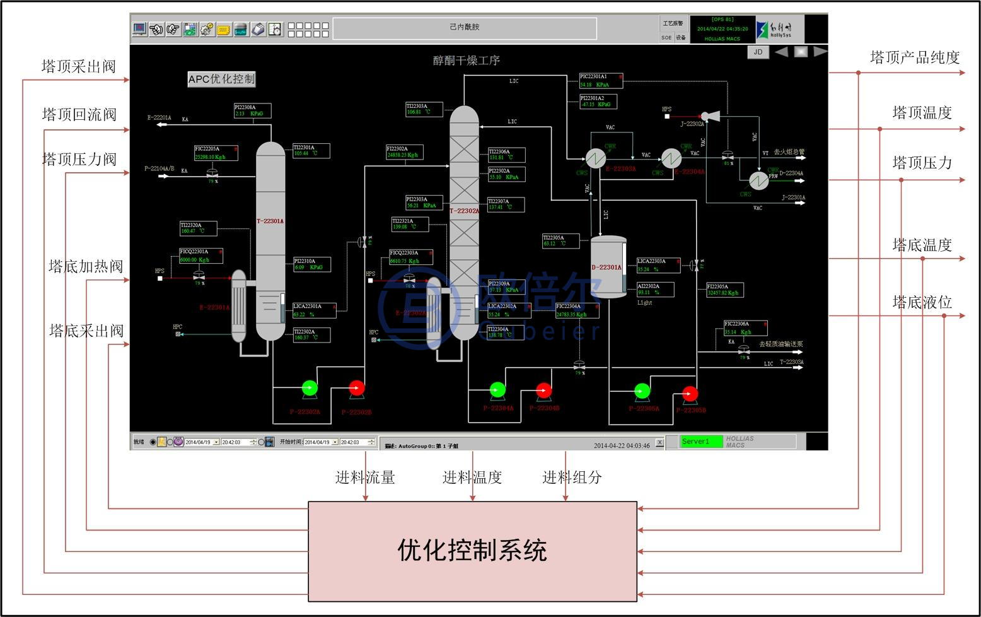This screenshot has height=617, width=981.
Task: Open the SOE tab
Action: coord(666,38)
